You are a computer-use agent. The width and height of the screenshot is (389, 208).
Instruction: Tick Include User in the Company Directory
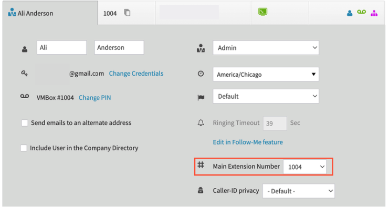coord(24,148)
